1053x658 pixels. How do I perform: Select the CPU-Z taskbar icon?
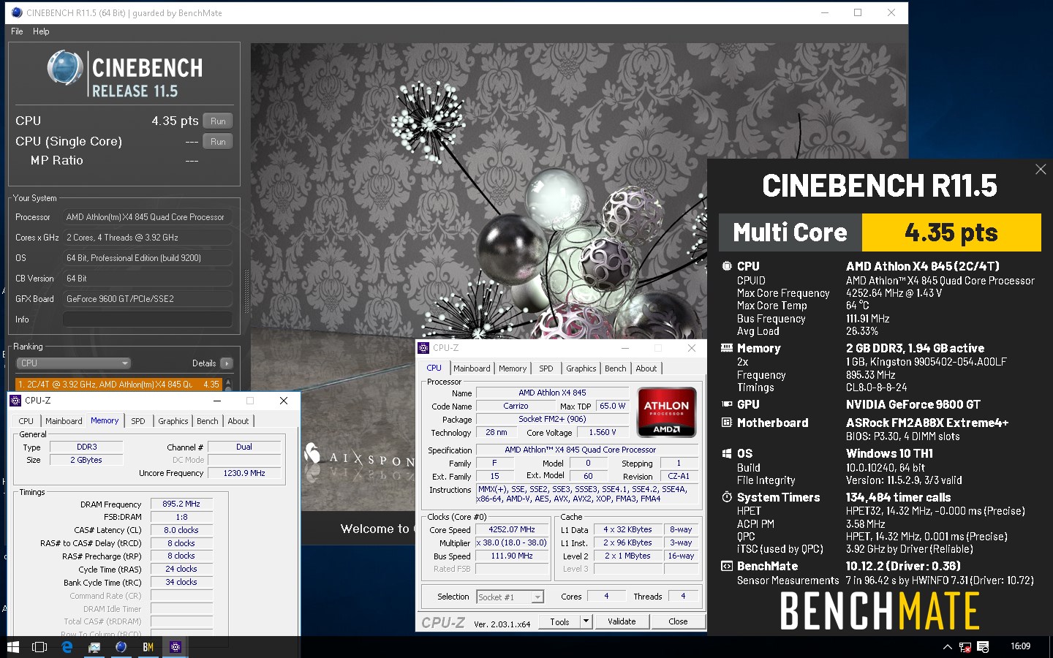pyautogui.click(x=175, y=647)
